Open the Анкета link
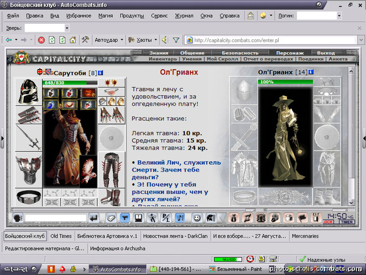Image resolution: width=366 pixels, height=275 pixels. pyautogui.click(x=338, y=59)
